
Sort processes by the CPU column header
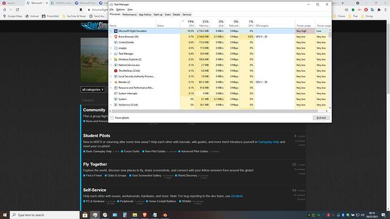[x=188, y=24]
